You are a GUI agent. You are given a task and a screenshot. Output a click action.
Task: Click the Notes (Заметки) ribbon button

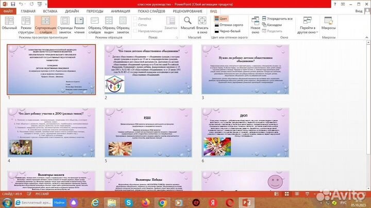pyautogui.click(x=171, y=23)
